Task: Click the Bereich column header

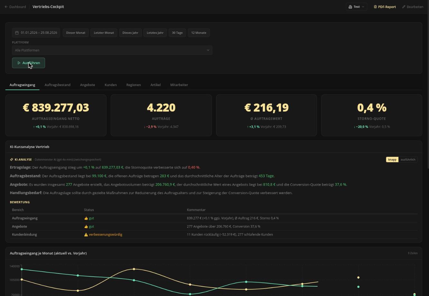Action: click(x=18, y=210)
